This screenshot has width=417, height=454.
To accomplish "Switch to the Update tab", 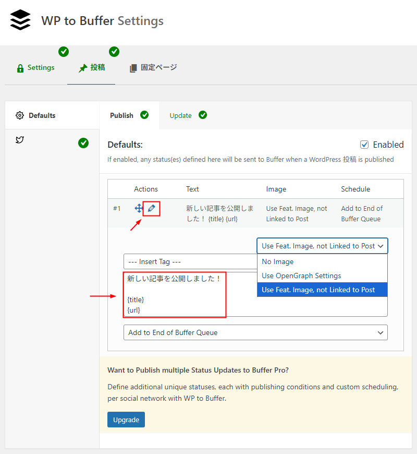I will pos(180,115).
